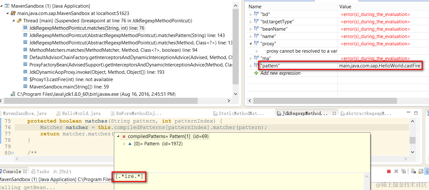Collapse main.java.com.sap.MavenSandbox at localhost node
Viewport: 429px width, 190px height.
pyautogui.click(x=8, y=13)
